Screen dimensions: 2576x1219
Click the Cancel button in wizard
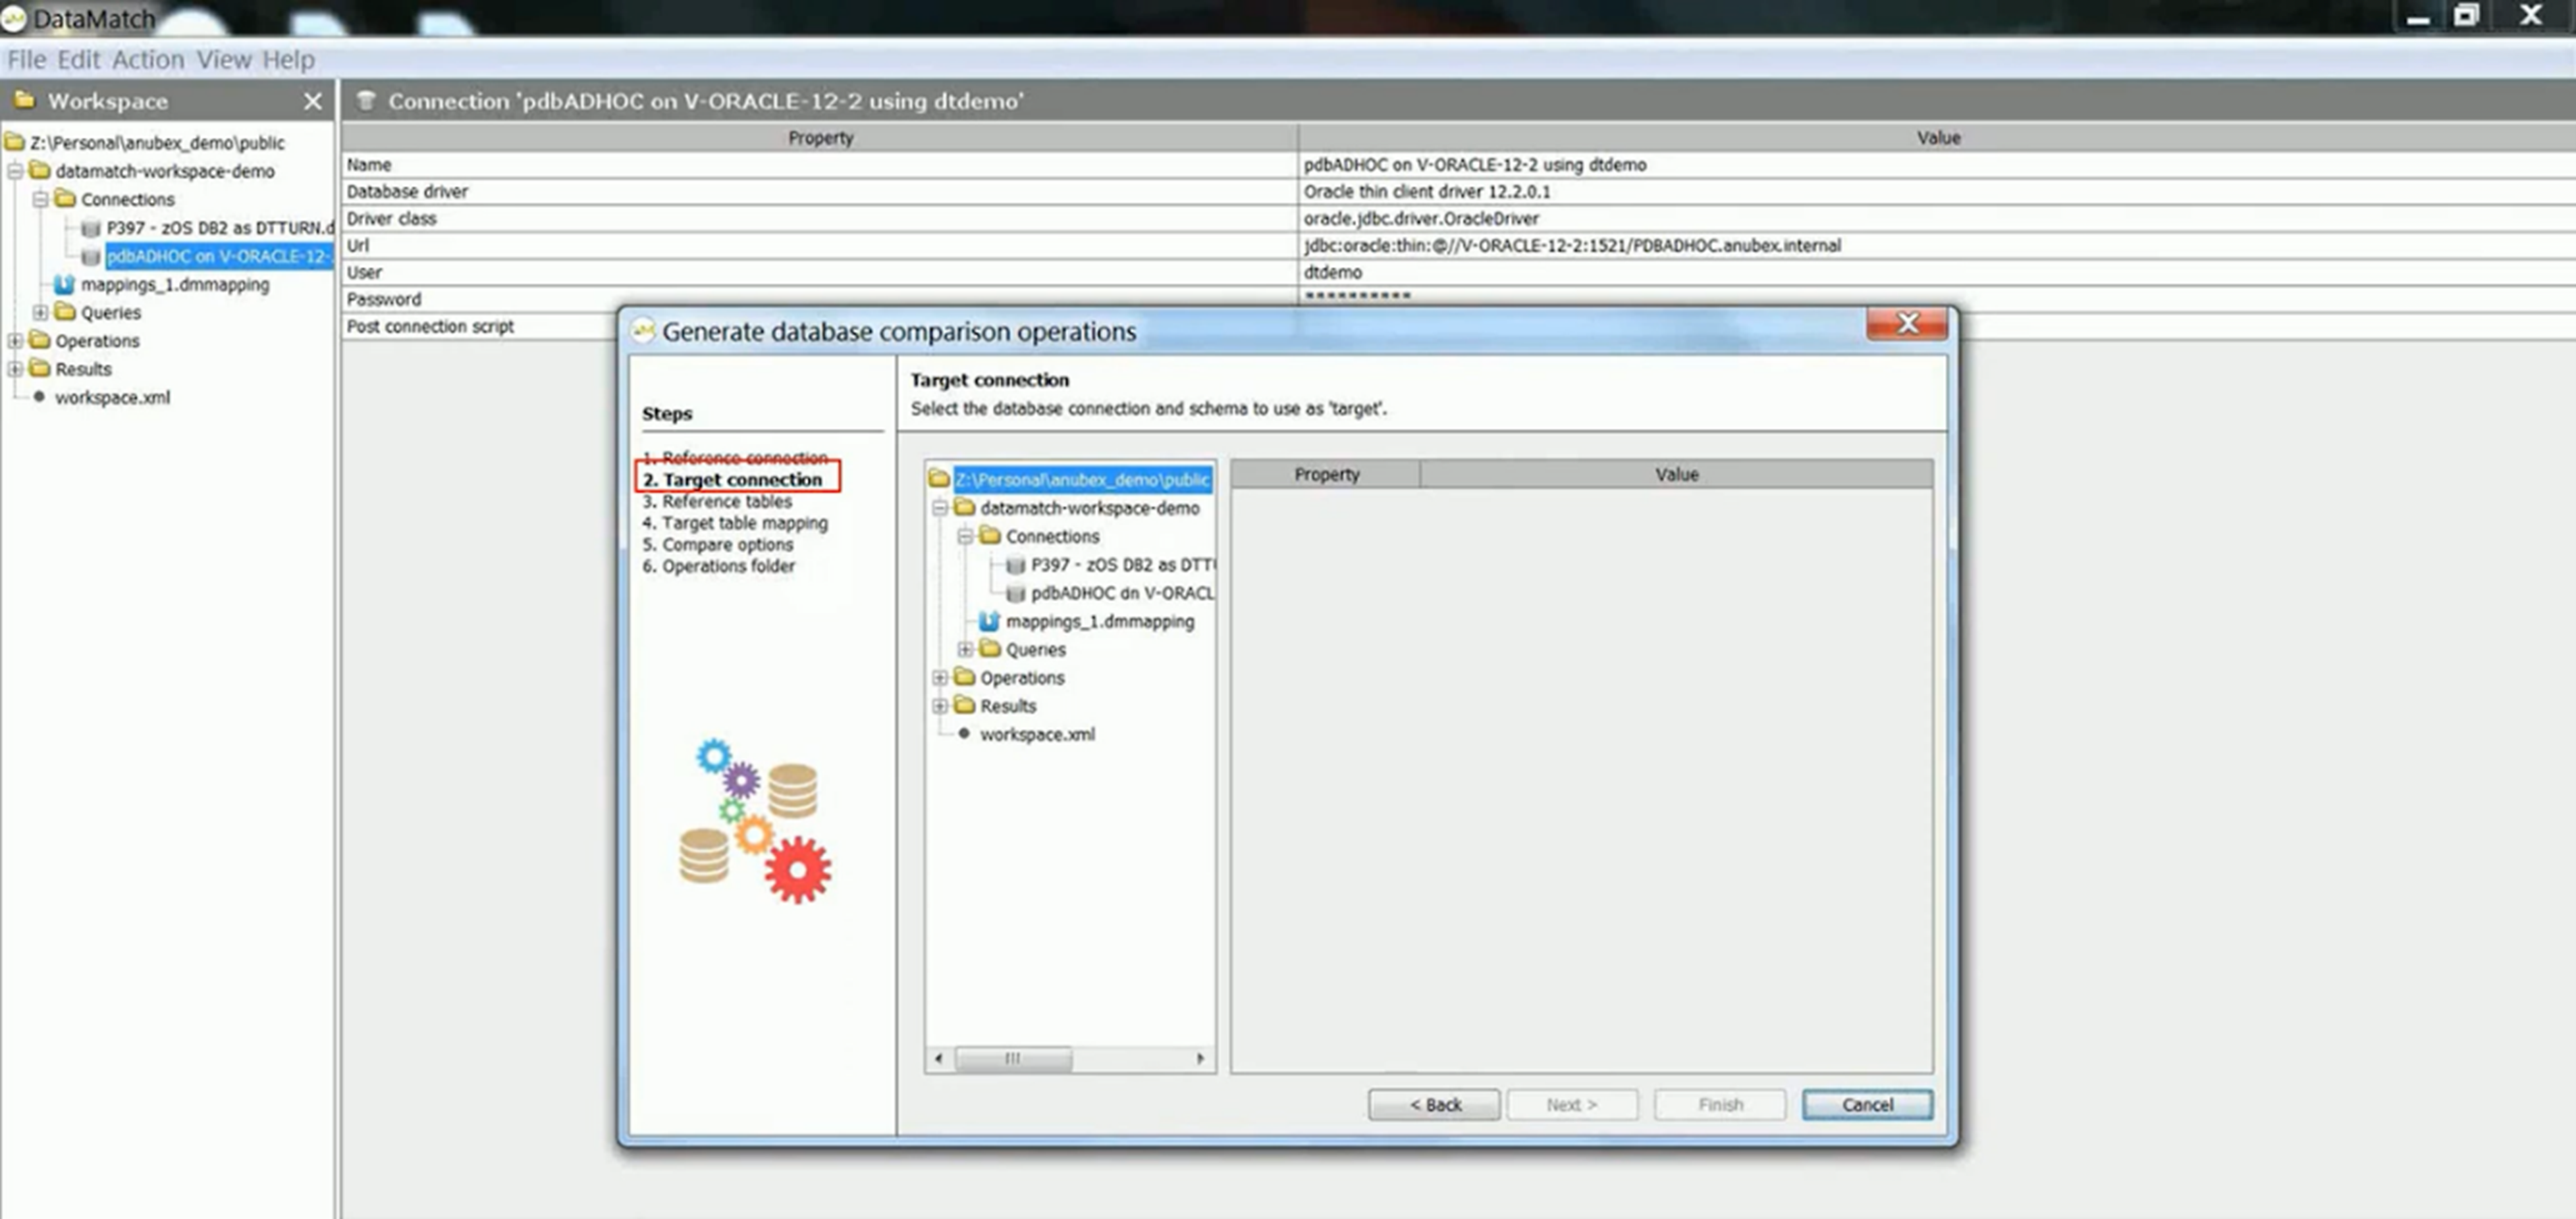point(1866,1104)
